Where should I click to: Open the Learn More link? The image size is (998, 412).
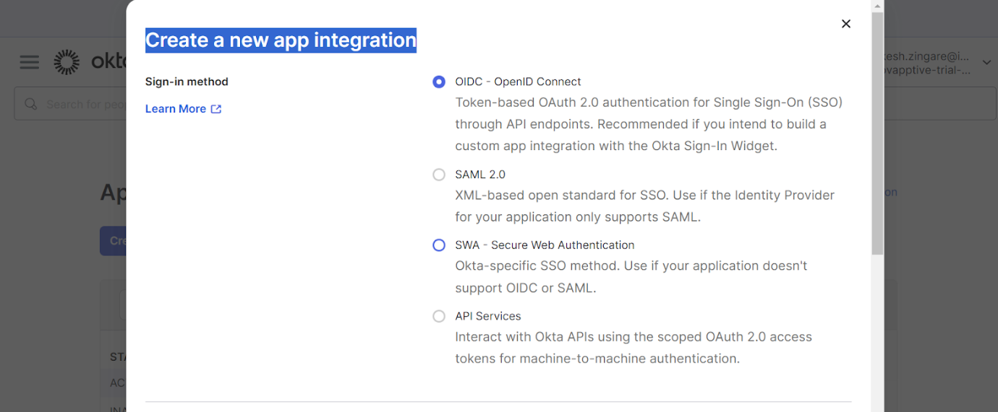pos(176,109)
